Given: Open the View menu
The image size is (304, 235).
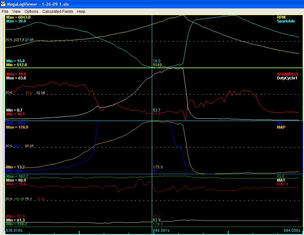Looking at the screenshot, I should coord(16,11).
